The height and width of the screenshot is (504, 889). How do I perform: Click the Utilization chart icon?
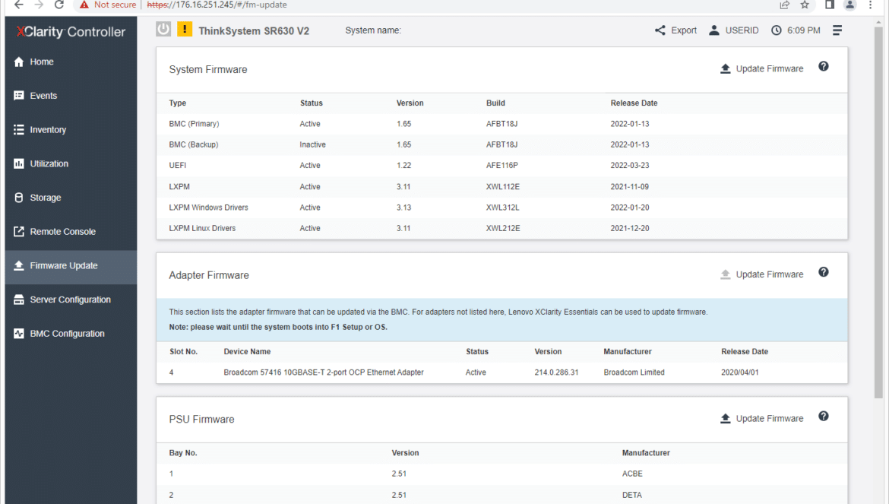(x=19, y=163)
